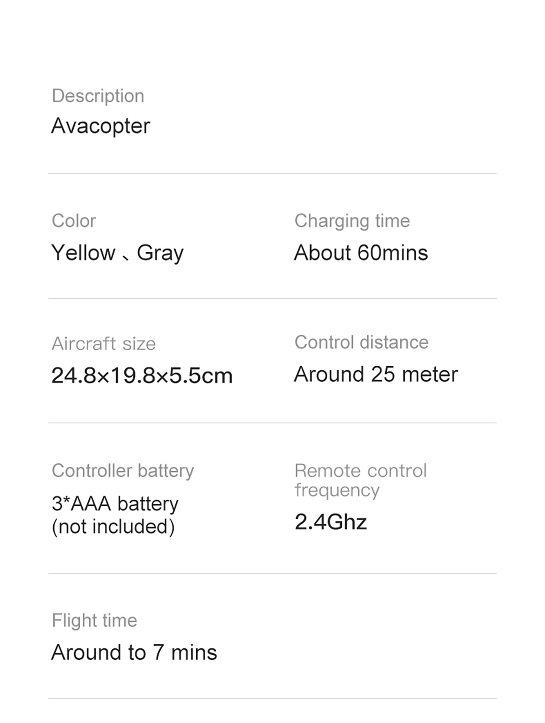Click the Remote control frequency label
The width and height of the screenshot is (545, 723).
(x=360, y=481)
